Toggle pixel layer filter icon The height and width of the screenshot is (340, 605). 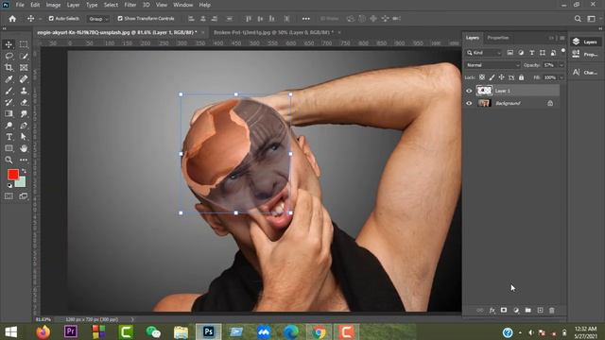pos(510,53)
